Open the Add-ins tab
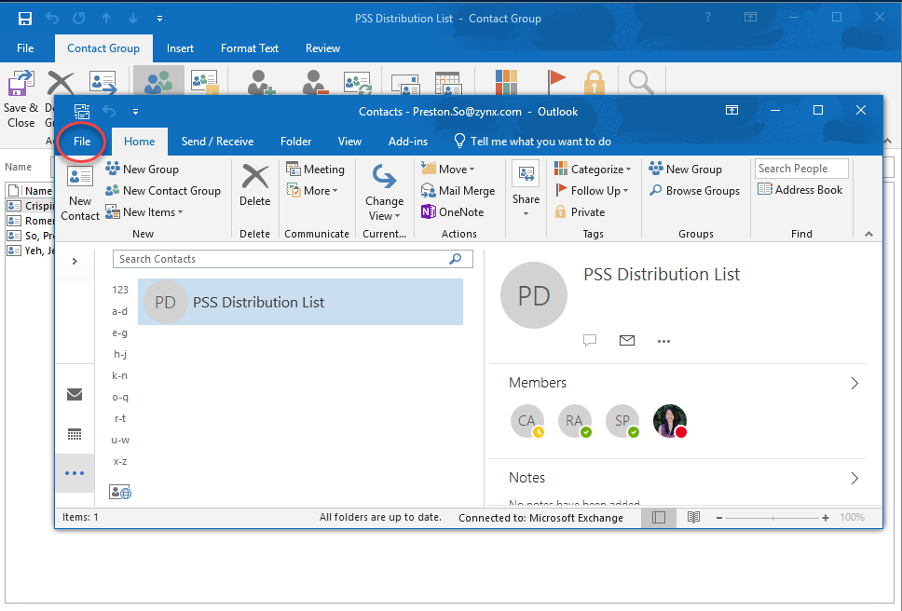This screenshot has height=611, width=902. [x=408, y=142]
